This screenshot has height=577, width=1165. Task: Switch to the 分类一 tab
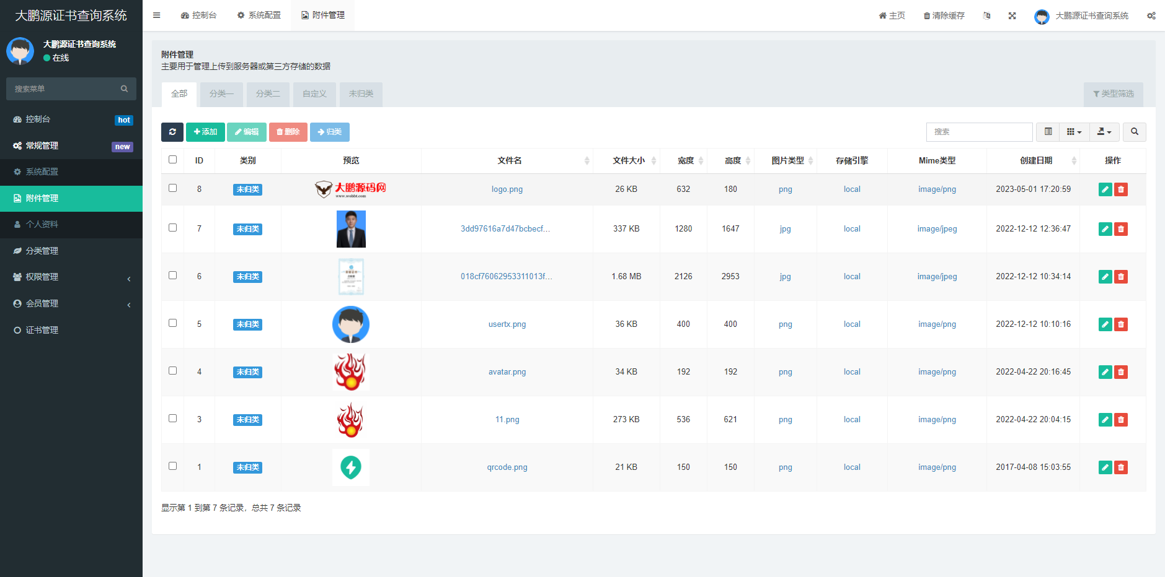[x=221, y=93]
